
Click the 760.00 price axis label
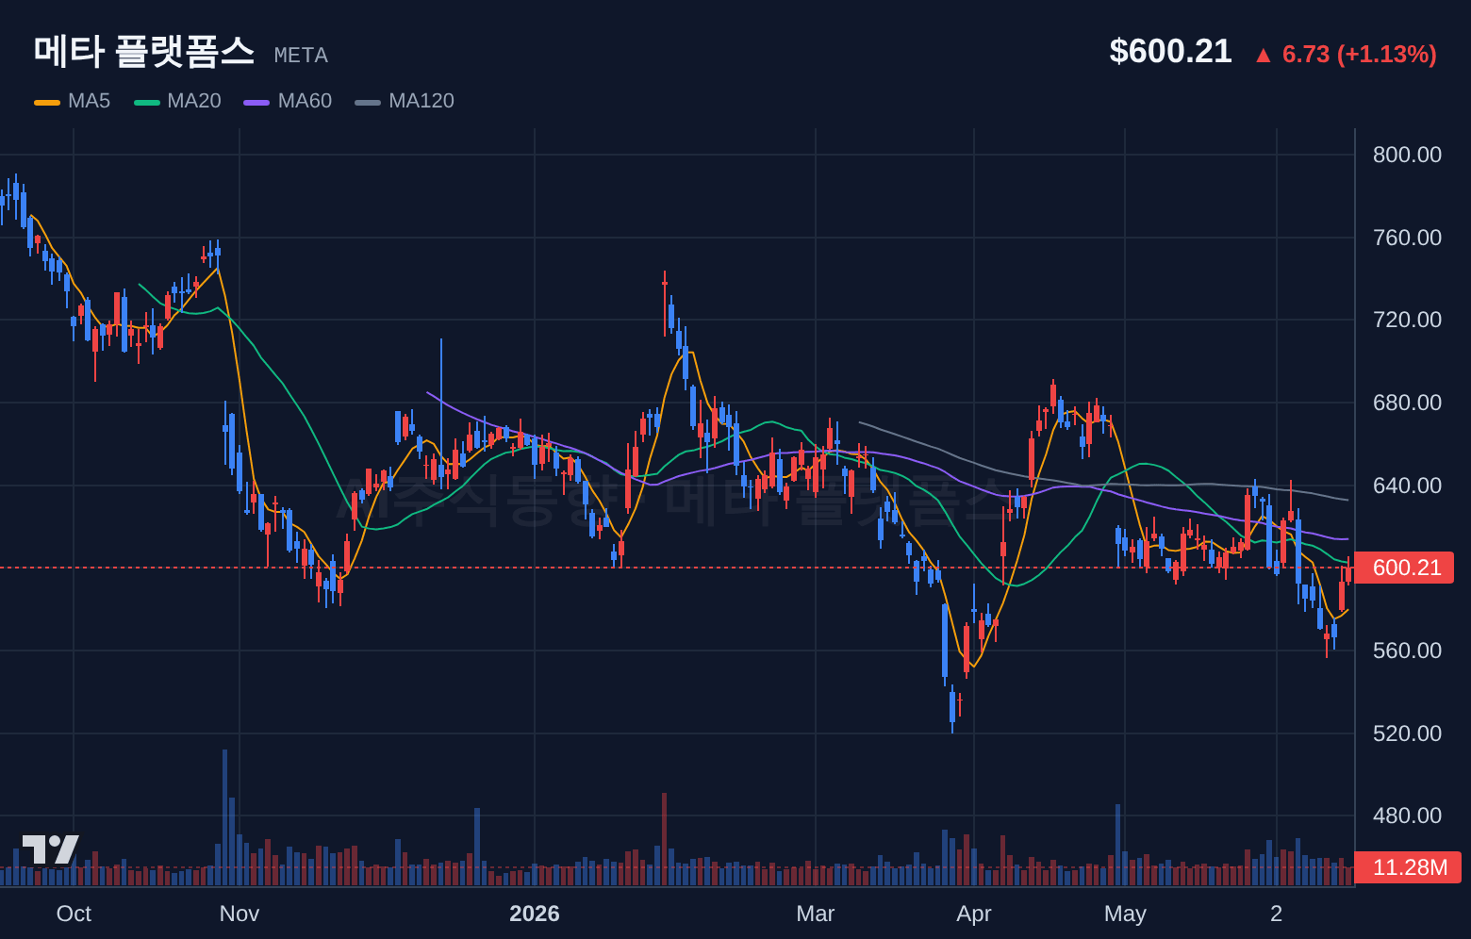coord(1407,238)
